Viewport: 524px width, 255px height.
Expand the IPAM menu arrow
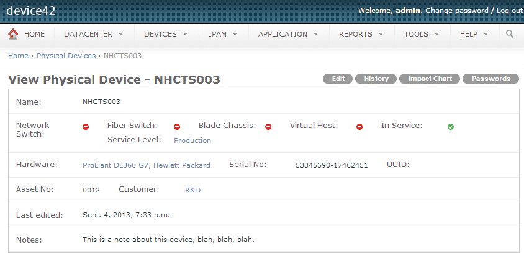point(235,34)
